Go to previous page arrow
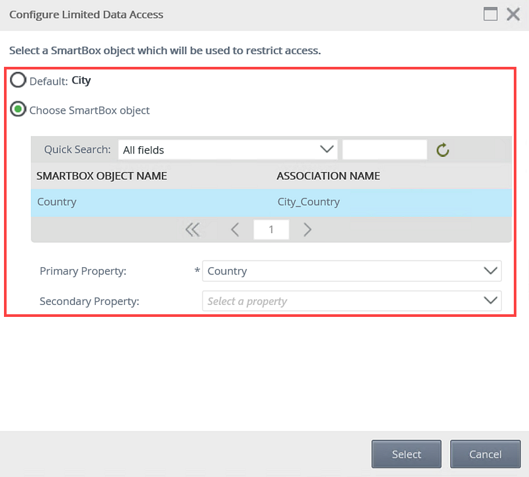This screenshot has width=529, height=477. pos(235,230)
